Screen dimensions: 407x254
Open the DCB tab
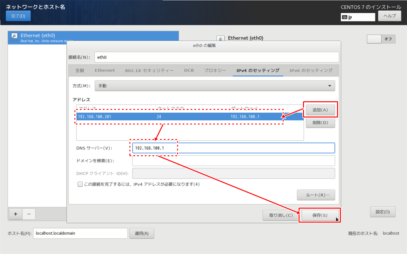(189, 70)
